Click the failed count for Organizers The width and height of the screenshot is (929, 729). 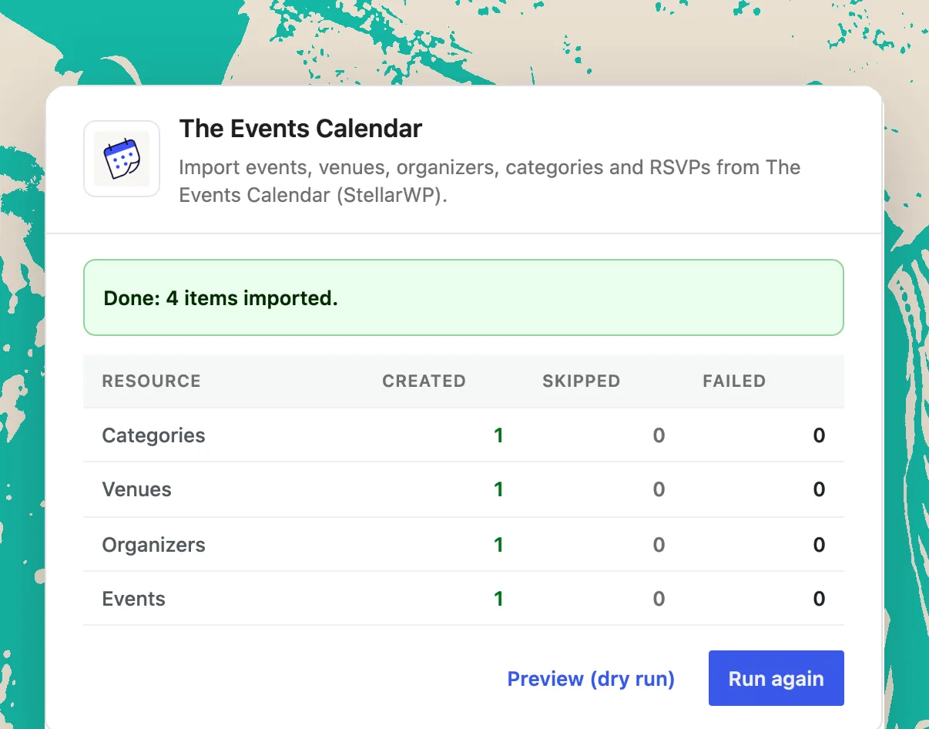819,545
